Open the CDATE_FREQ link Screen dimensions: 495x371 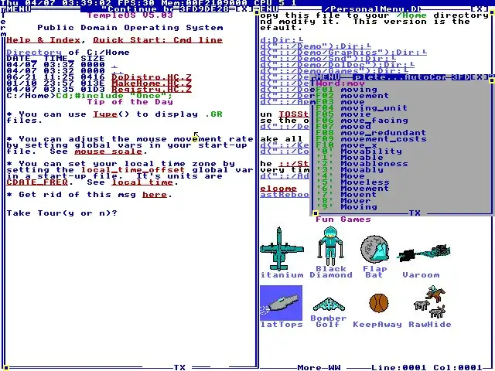37,182
